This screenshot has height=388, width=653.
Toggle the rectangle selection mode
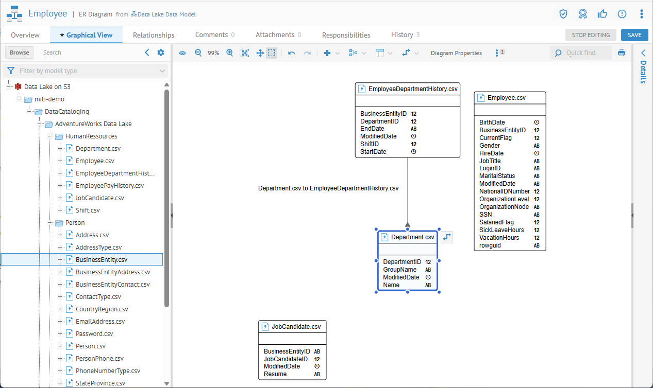click(x=272, y=53)
